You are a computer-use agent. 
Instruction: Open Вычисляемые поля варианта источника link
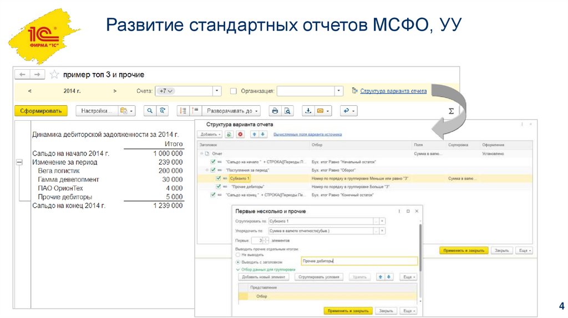click(x=307, y=134)
